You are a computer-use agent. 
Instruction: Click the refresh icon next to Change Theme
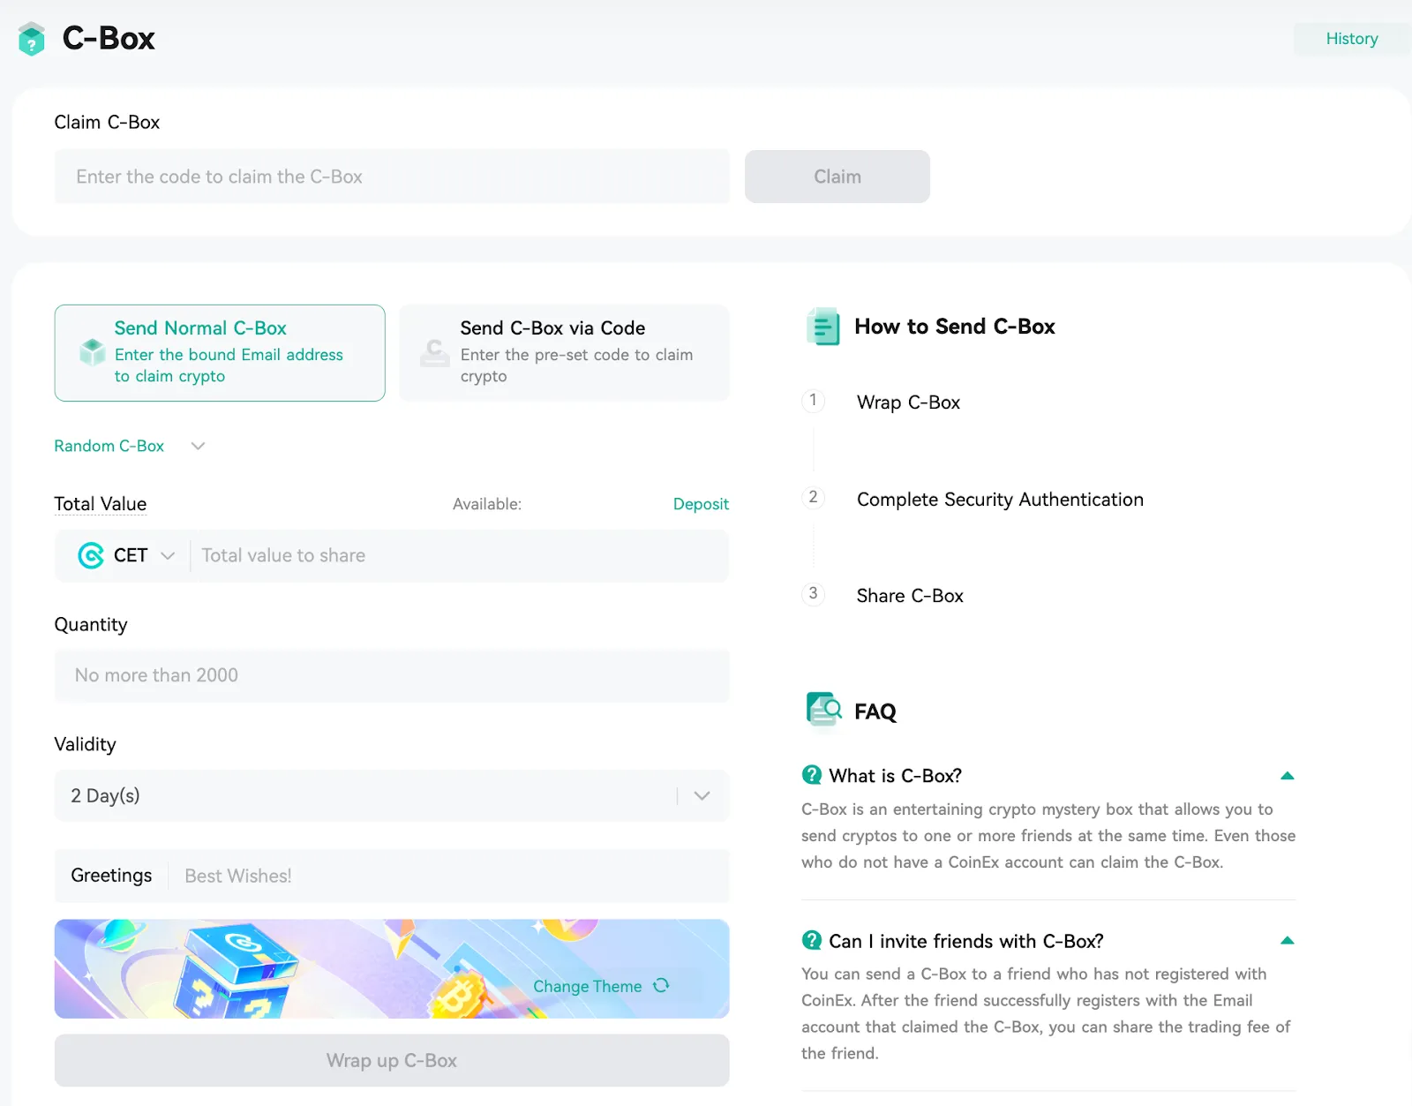[661, 985]
